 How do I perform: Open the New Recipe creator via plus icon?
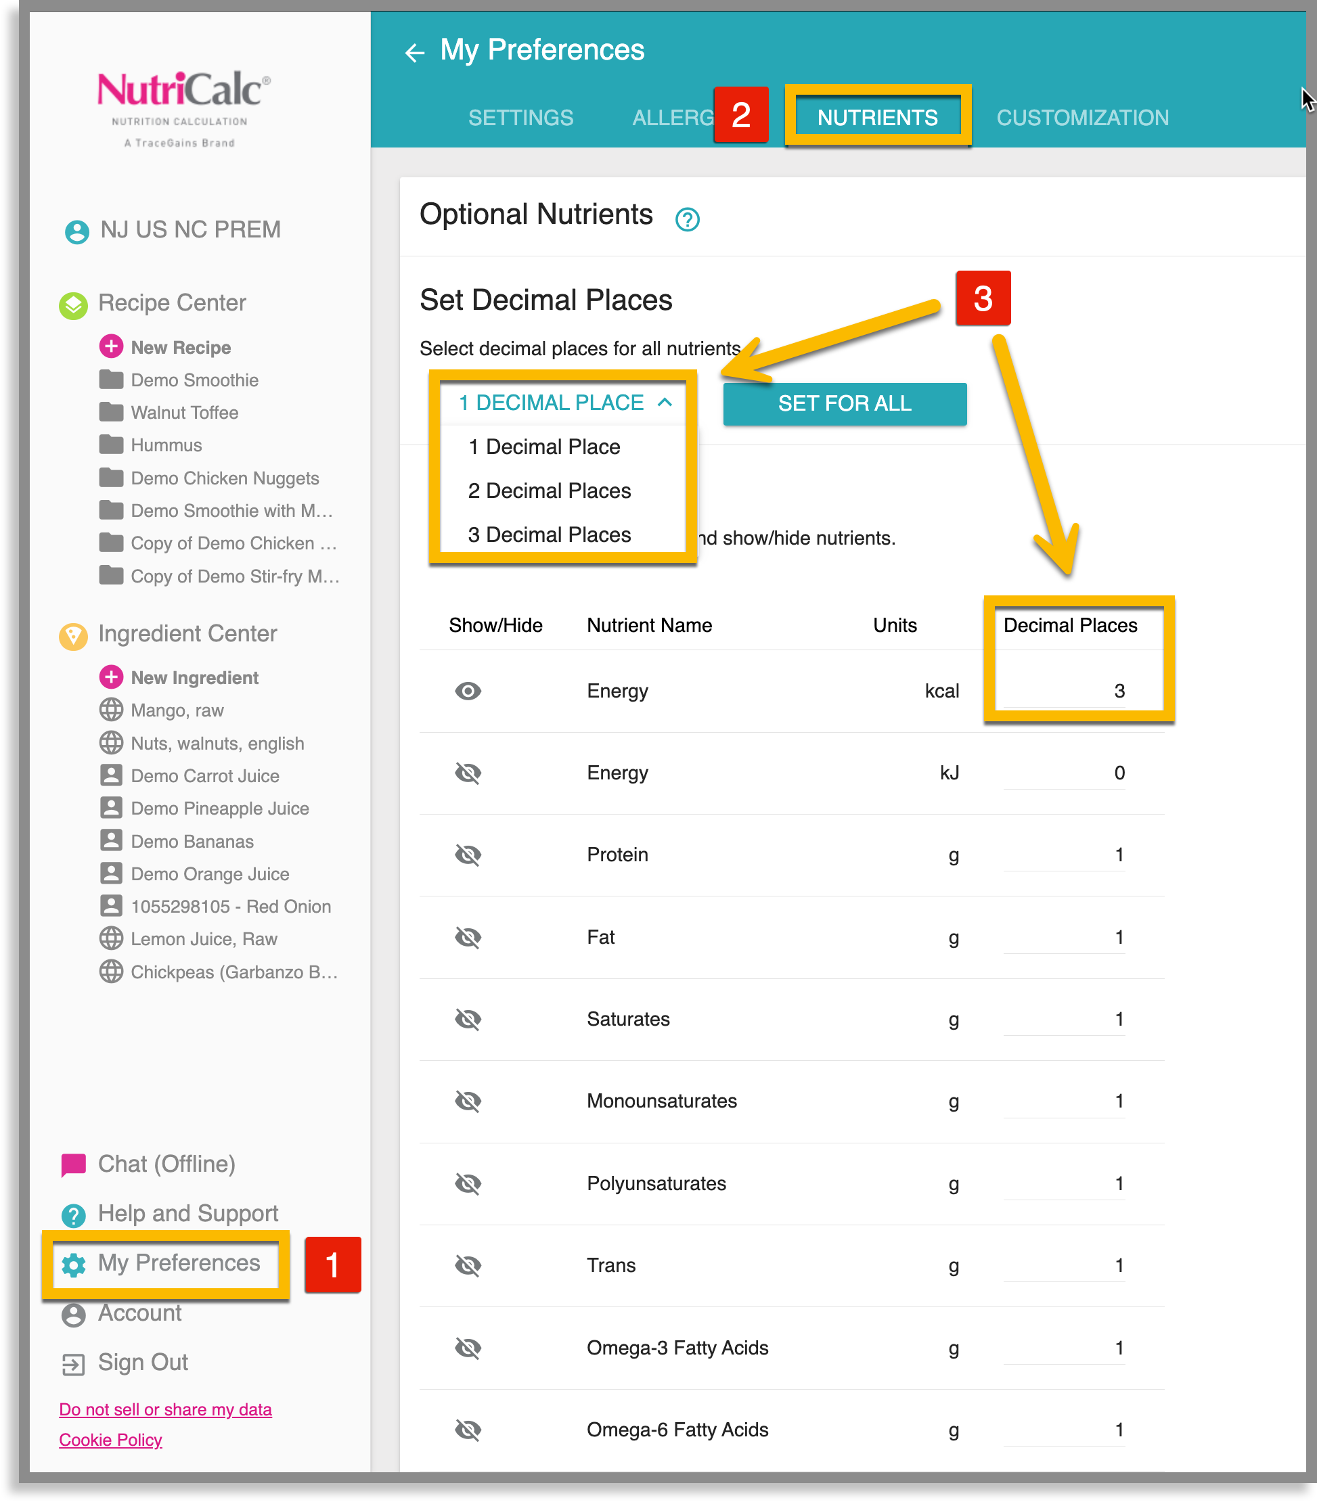111,346
